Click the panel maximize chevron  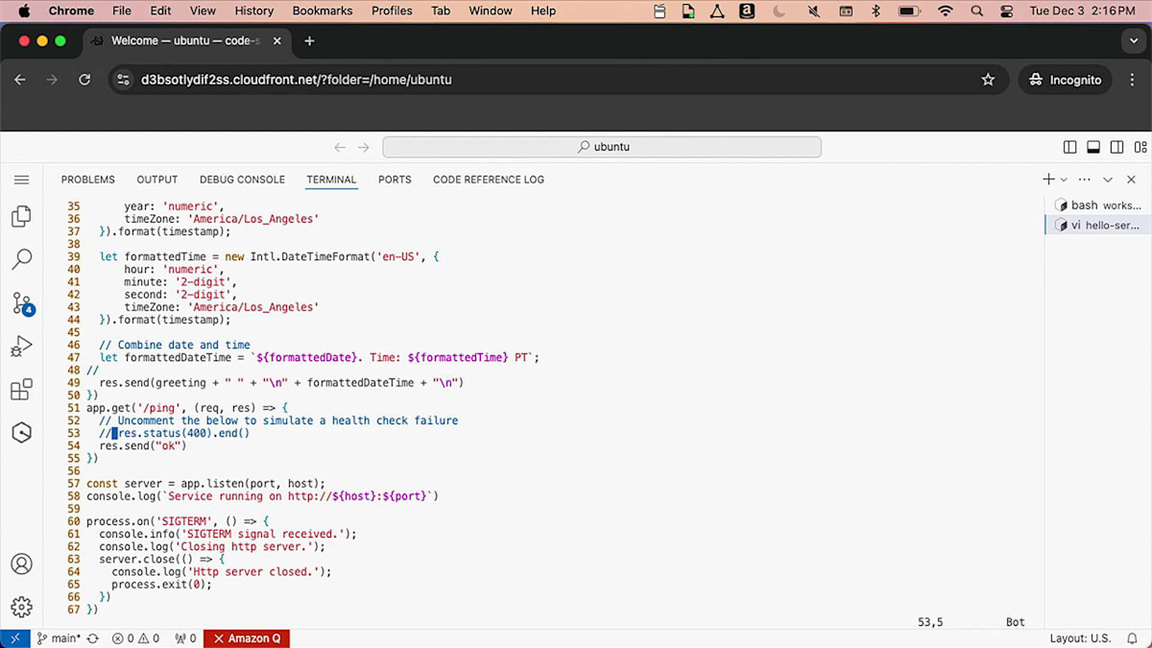[1108, 180]
